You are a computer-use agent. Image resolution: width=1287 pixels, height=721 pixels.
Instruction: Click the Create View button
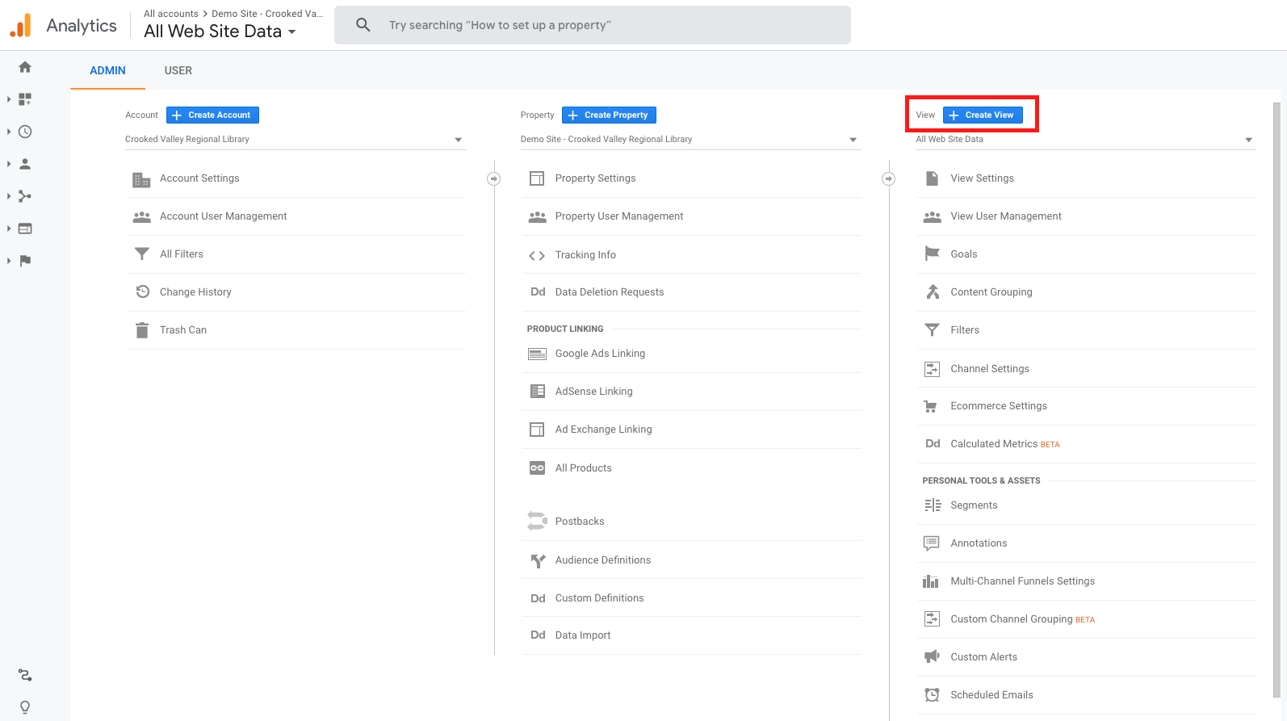pyautogui.click(x=983, y=115)
